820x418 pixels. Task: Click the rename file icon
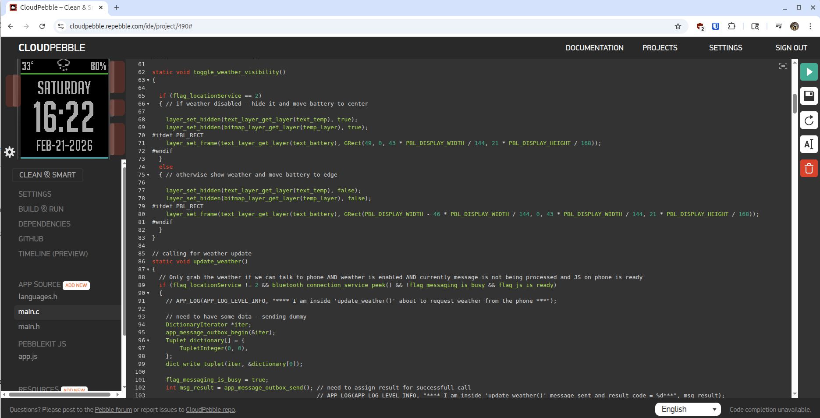click(809, 144)
